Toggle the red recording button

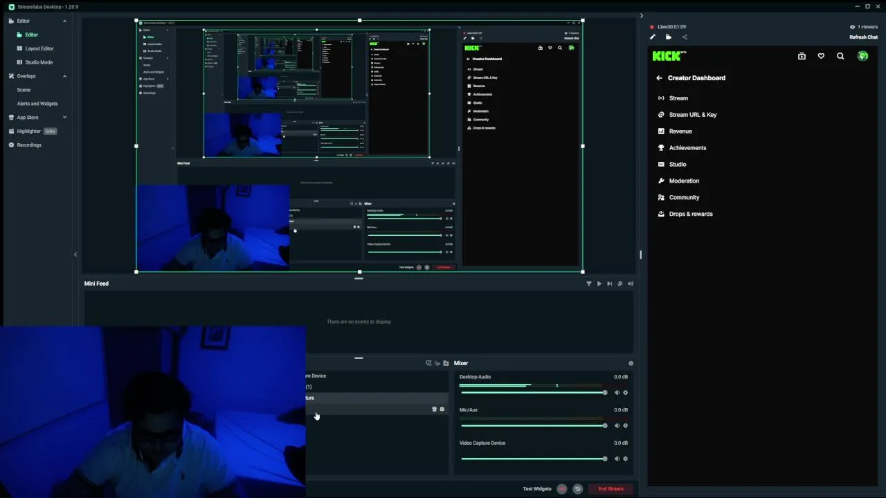click(562, 489)
